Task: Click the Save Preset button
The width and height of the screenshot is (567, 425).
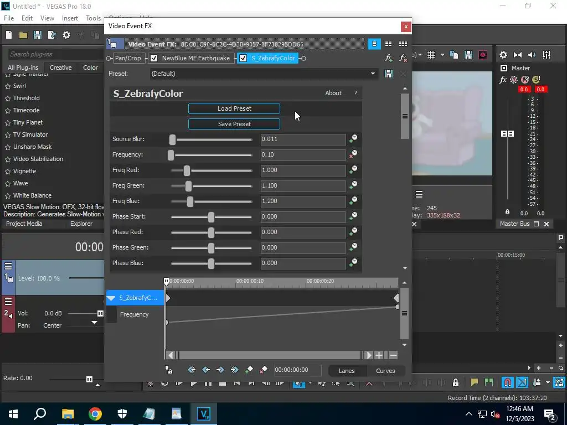Action: [x=234, y=124]
